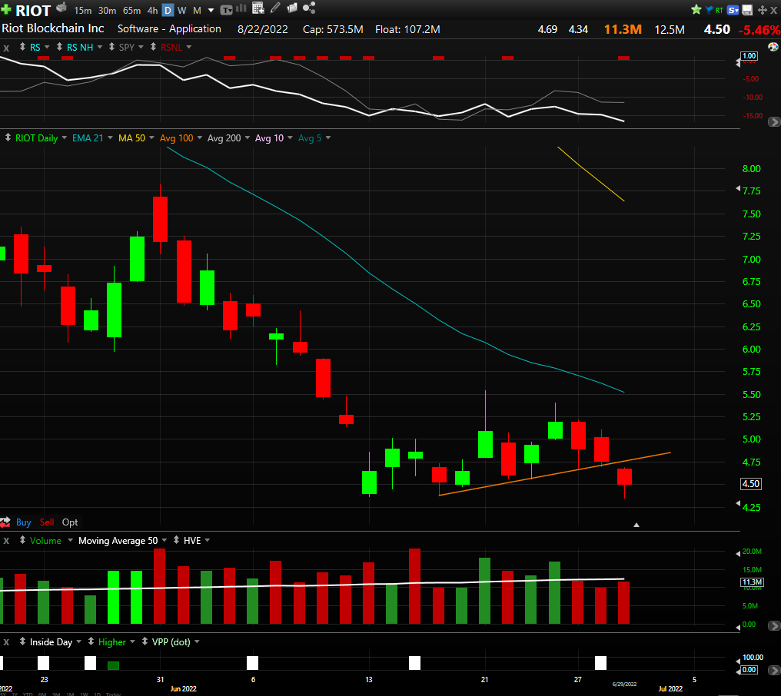Switch chart to 65m timeframe
Viewport: 781px width, 696px height.
(131, 11)
